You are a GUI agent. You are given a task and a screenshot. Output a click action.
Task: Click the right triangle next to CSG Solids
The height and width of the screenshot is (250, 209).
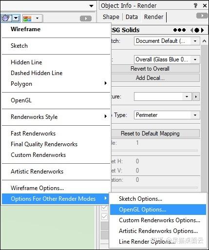(202, 30)
